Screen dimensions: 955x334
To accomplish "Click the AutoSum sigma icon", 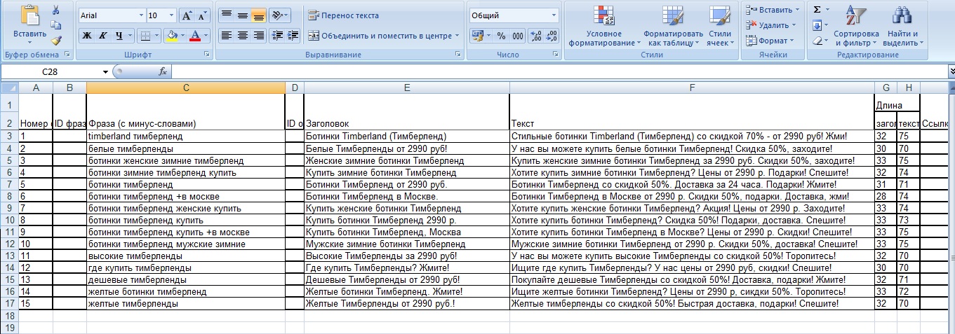I will click(x=817, y=10).
